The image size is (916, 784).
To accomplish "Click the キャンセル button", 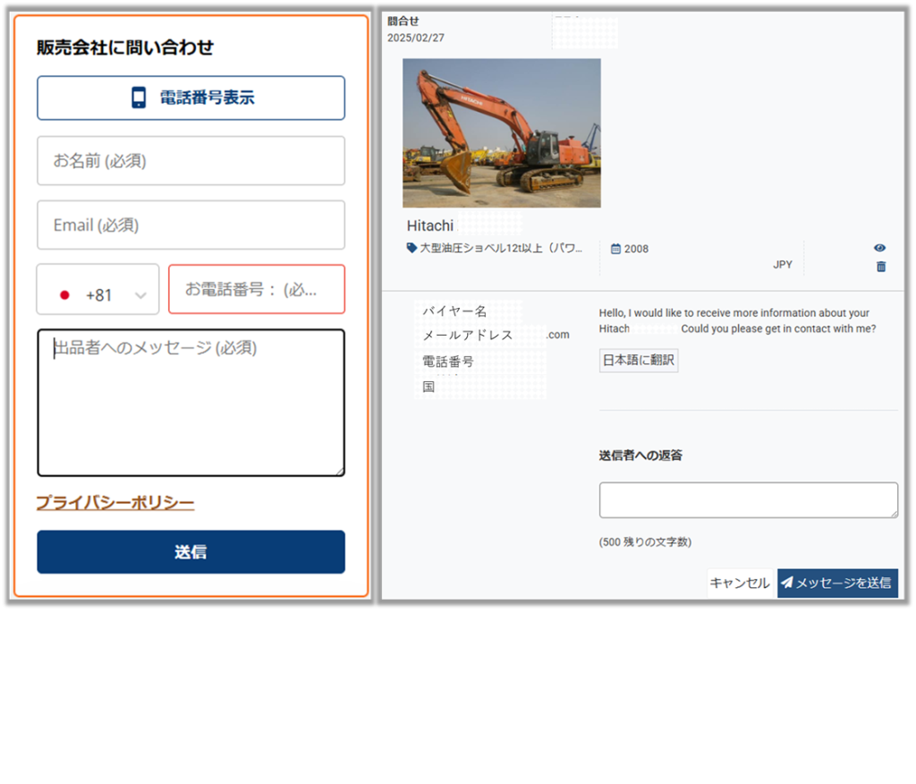I will [740, 583].
